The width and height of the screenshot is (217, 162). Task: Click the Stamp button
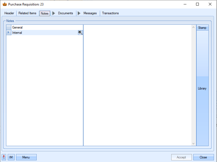coord(202,28)
